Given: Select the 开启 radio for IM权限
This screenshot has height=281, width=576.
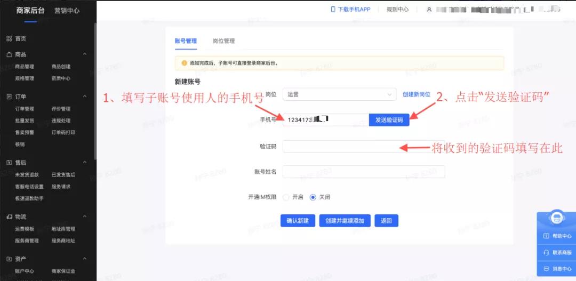Looking at the screenshot, I should click(x=286, y=197).
